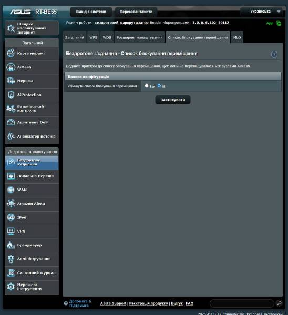288x315 pixels.
Task: Open the help question mark icon
Action: point(274,54)
